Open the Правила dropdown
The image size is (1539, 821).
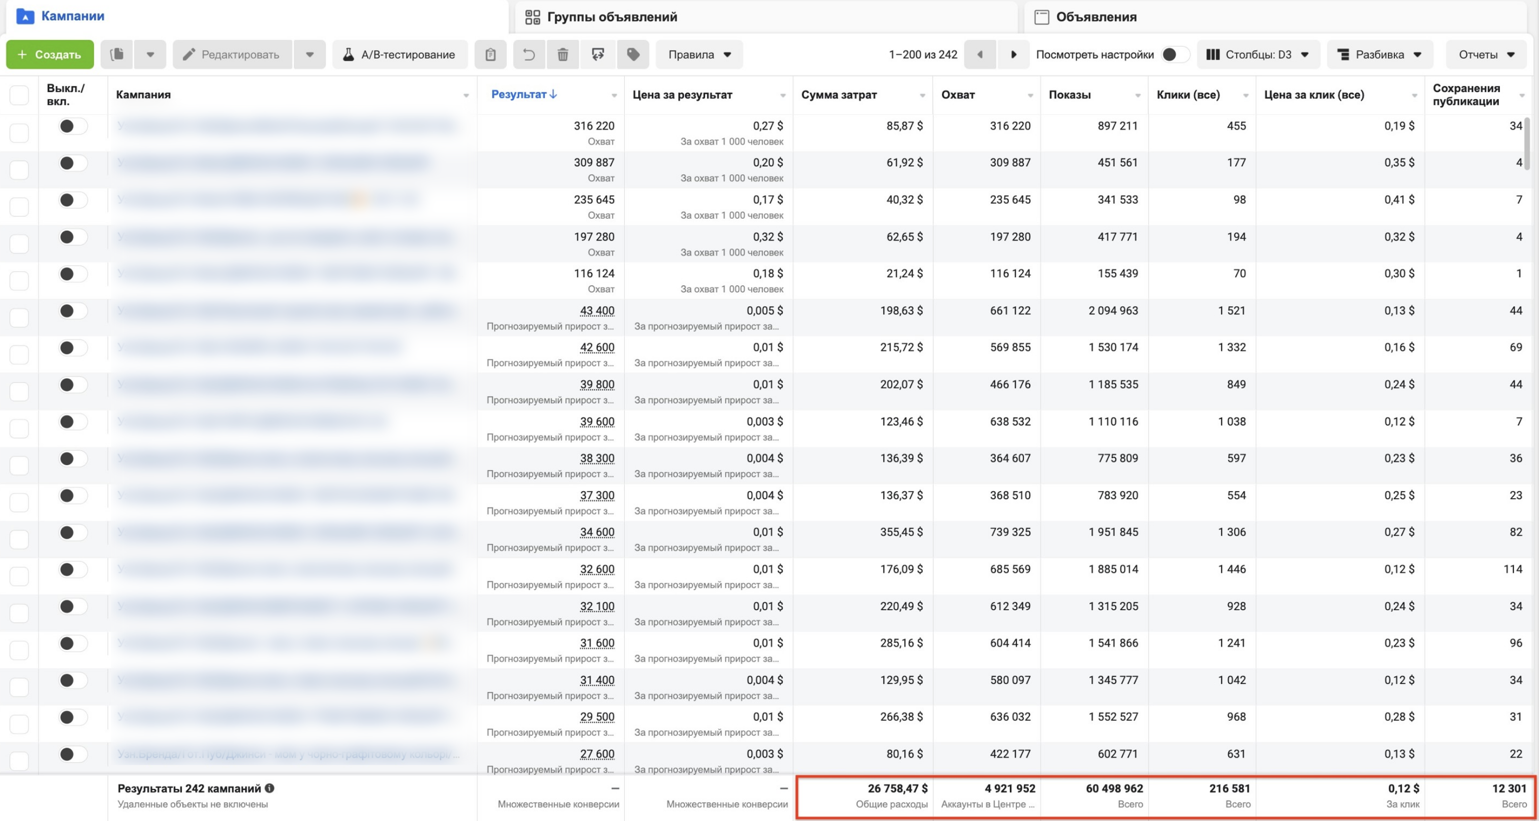coord(699,55)
